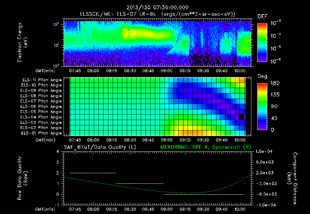Click the 10^-5 DEF scale label
Image resolution: width=310 pixels, height=214 pixels.
pyautogui.click(x=275, y=48)
